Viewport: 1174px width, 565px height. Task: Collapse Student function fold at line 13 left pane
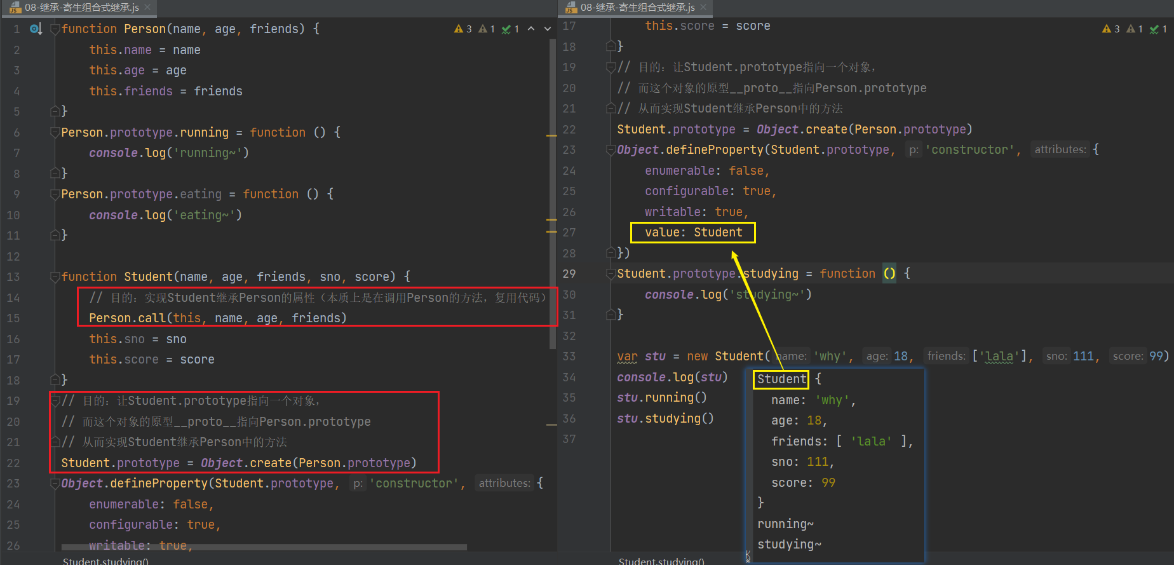point(55,276)
